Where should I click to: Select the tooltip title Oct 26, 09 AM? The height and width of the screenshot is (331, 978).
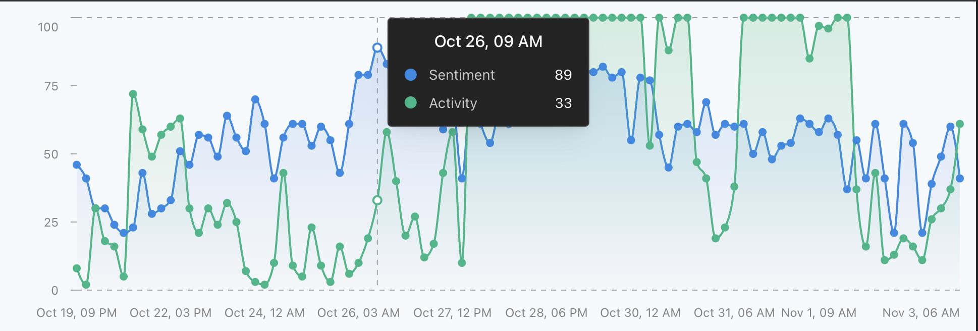488,41
